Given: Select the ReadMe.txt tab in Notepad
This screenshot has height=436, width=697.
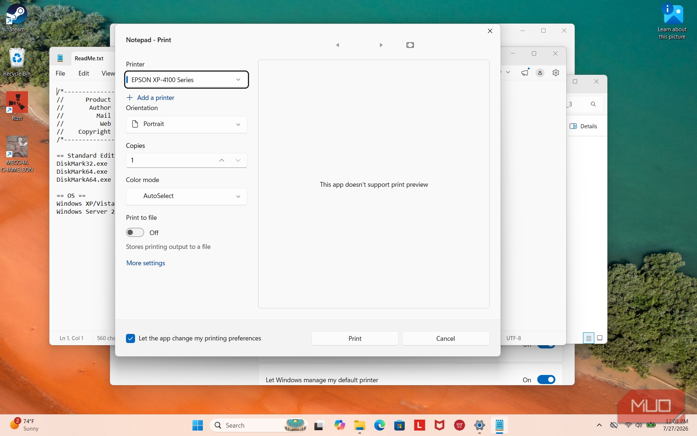Looking at the screenshot, I should (89, 58).
